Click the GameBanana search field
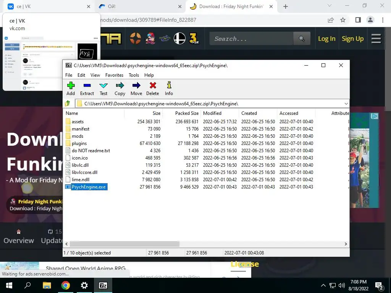391x293 pixels. coord(251,39)
